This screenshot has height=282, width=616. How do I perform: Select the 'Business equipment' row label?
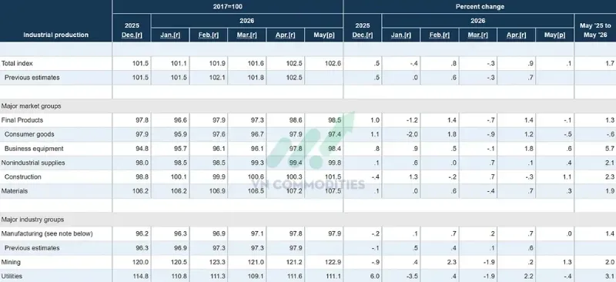pyautogui.click(x=34, y=149)
